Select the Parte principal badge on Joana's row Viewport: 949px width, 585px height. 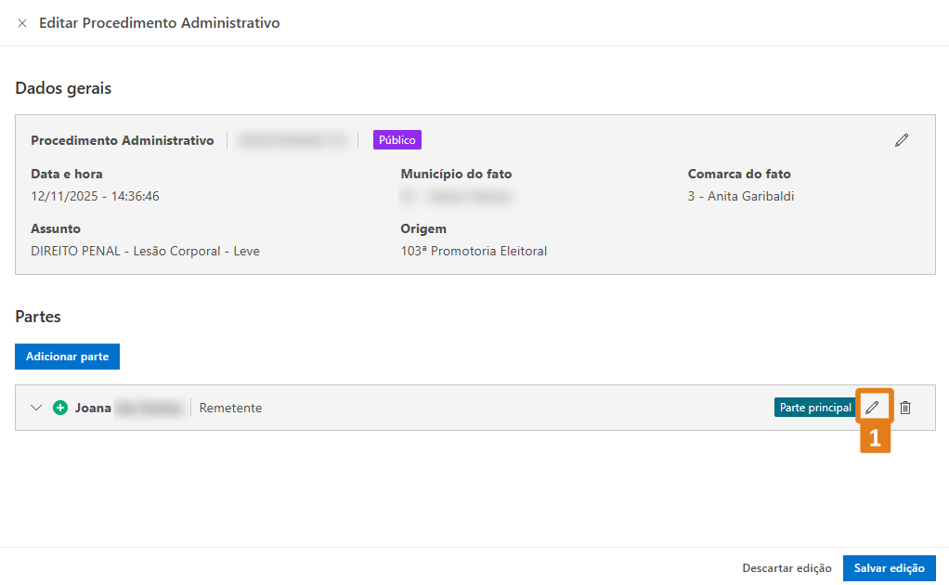814,407
